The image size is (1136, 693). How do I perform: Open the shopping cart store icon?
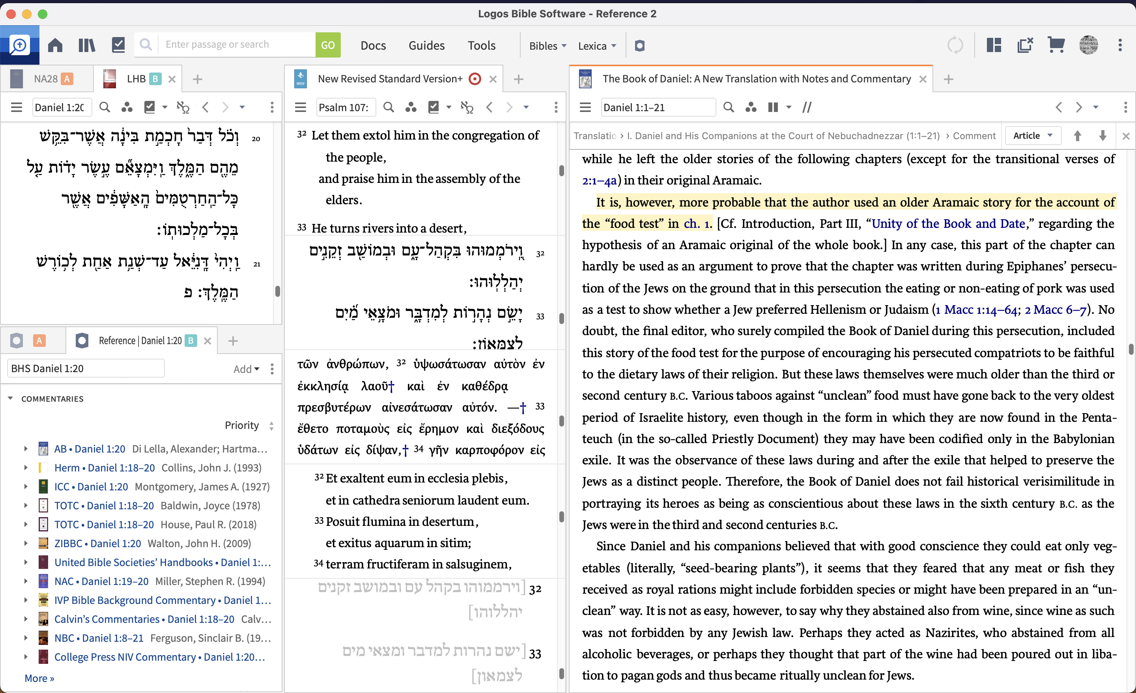(1056, 45)
